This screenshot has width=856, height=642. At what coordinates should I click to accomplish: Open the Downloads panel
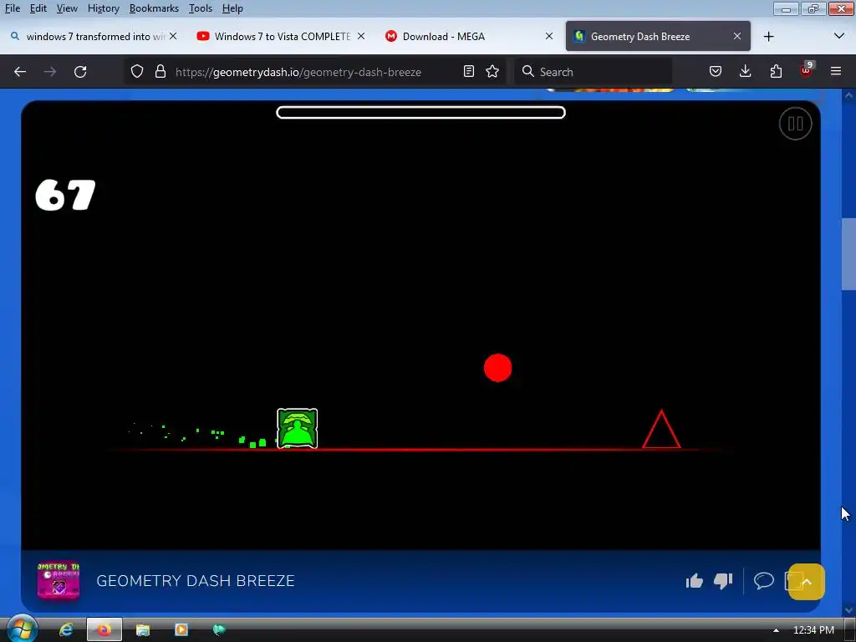(745, 72)
